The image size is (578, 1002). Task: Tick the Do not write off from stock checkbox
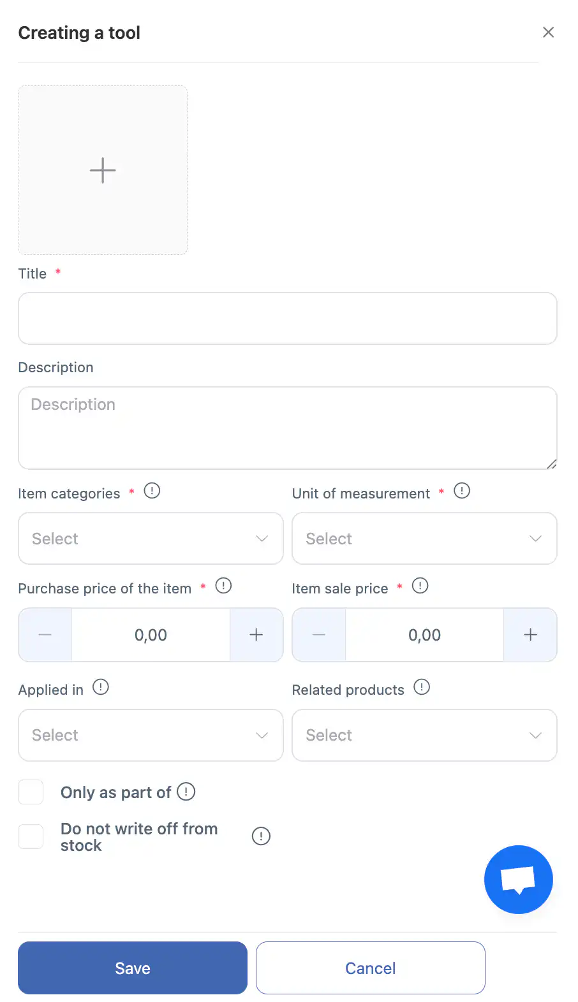pos(31,836)
